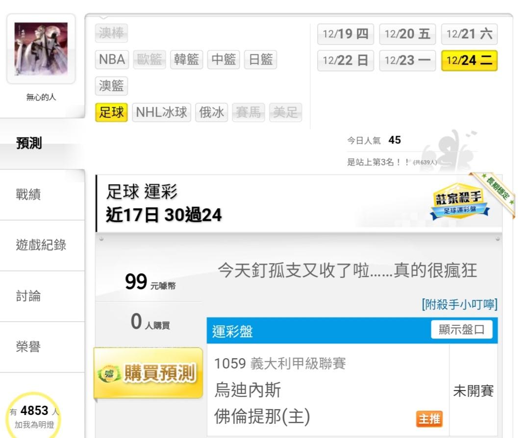This screenshot has height=438, width=525.
Task: Expand the 附殺手小叮嚀 note
Action: [459, 304]
